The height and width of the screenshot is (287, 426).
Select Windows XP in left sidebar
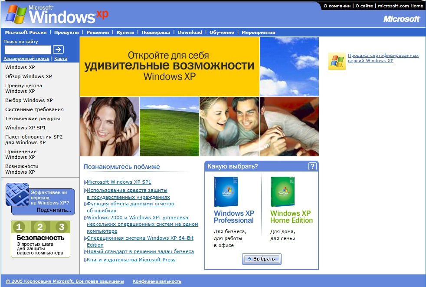pyautogui.click(x=20, y=67)
